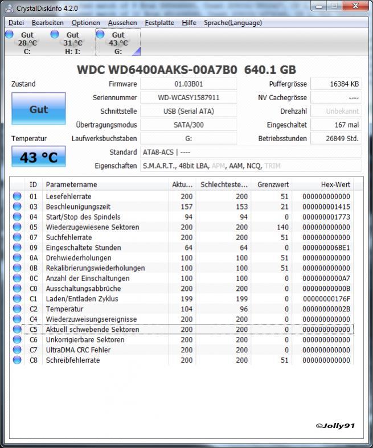The height and width of the screenshot is (448, 373).
Task: Click the Drehzahl value Unbekannt
Action: (336, 111)
